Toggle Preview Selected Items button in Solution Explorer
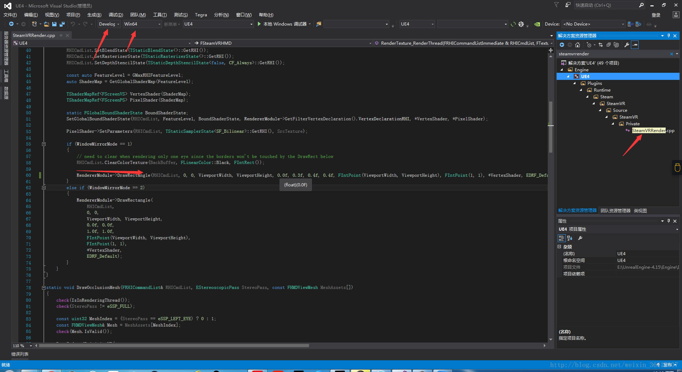The height and width of the screenshot is (372, 682). click(635, 45)
